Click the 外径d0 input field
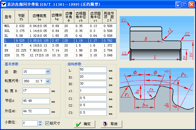This screenshot has width=196, height=130. 36,111
